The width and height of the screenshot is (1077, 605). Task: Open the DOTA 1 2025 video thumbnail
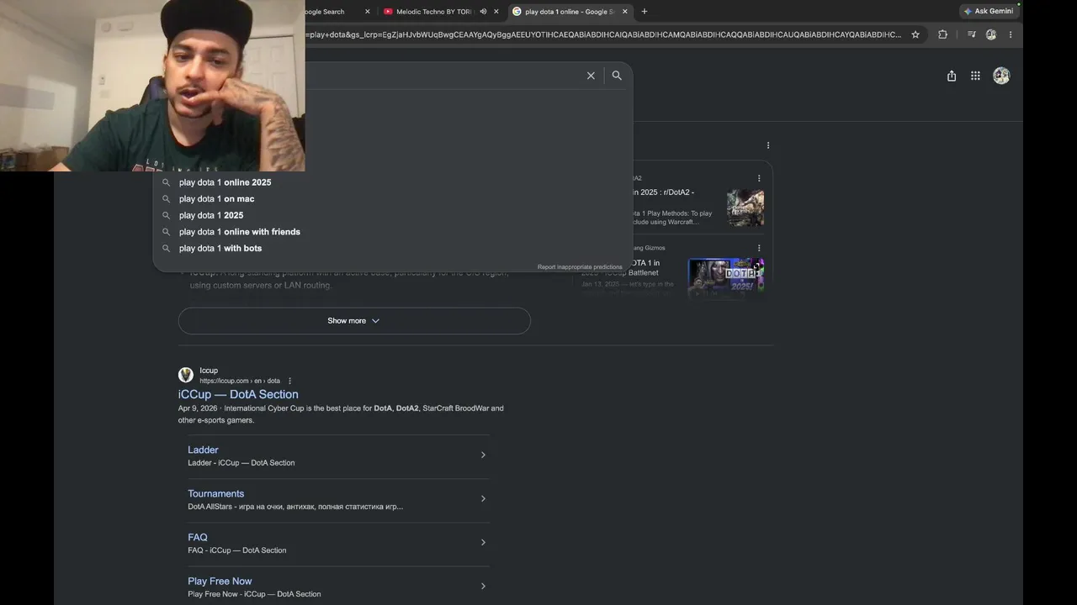726,277
